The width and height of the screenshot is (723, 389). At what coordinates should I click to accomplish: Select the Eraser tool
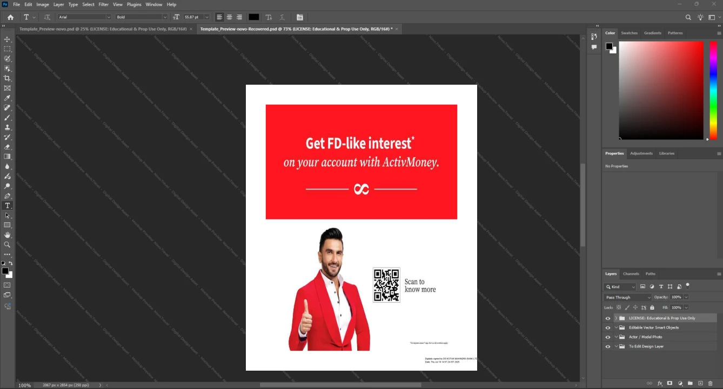pos(7,147)
